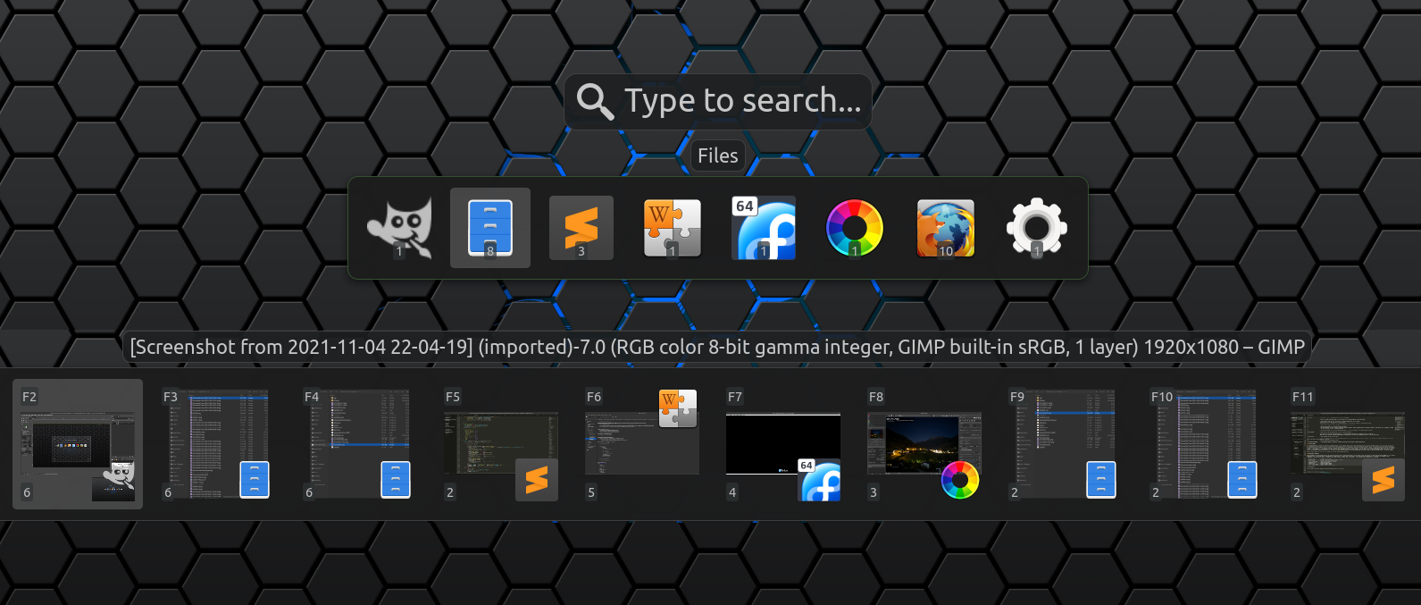1421x605 pixels.
Task: Switch to the F7 Fedora 64 window thumbnail
Action: click(783, 444)
